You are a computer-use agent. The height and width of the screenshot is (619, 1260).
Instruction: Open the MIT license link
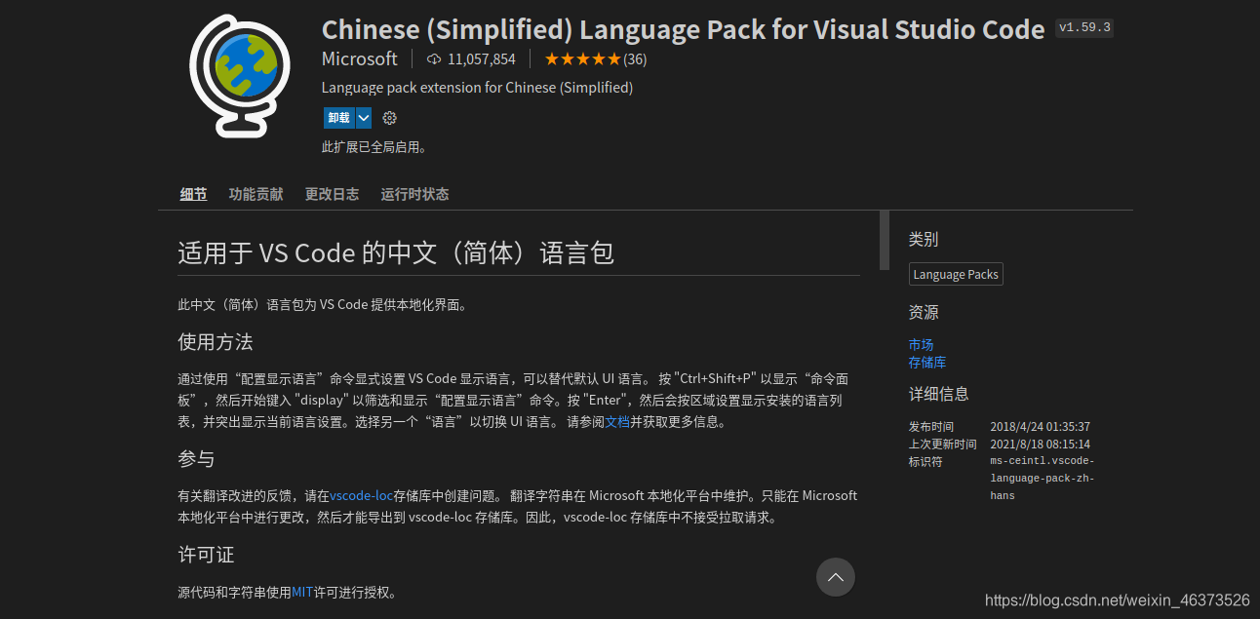coord(302,592)
